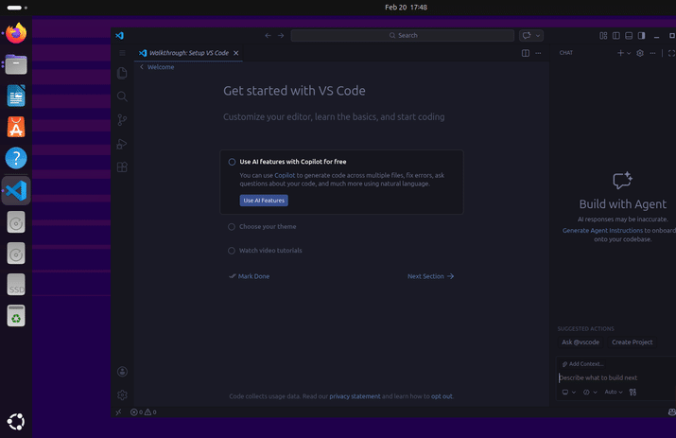Open the Customize Layout icon
676x438 pixels.
(603, 35)
